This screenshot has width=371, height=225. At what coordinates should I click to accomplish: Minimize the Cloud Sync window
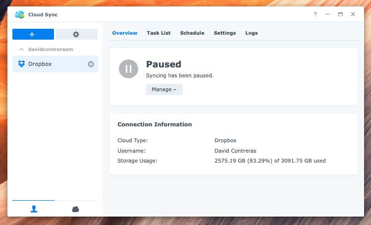pyautogui.click(x=328, y=14)
